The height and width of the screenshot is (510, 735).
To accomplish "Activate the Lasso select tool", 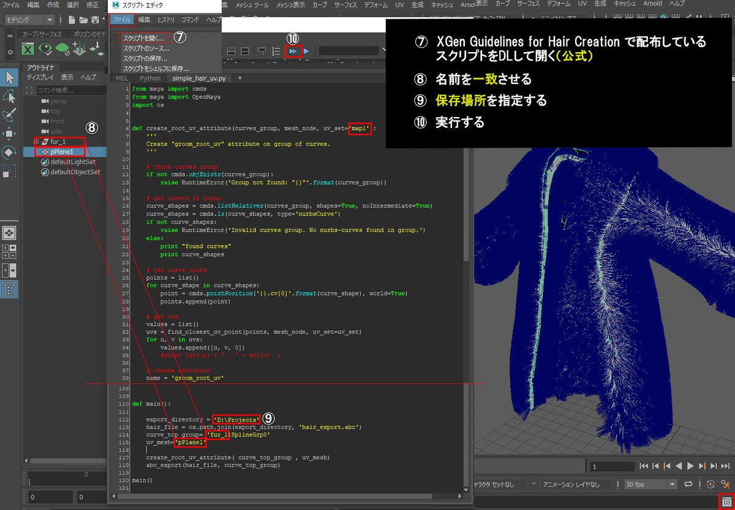I will click(x=9, y=96).
